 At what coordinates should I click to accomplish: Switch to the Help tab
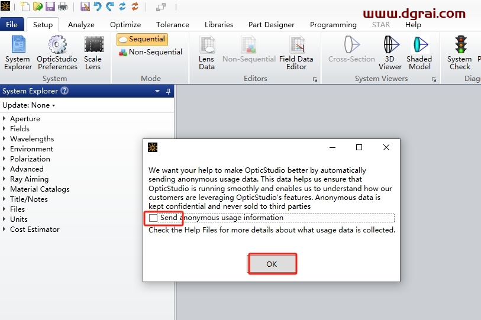(x=413, y=24)
